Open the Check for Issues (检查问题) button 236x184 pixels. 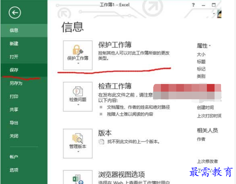tap(78, 97)
